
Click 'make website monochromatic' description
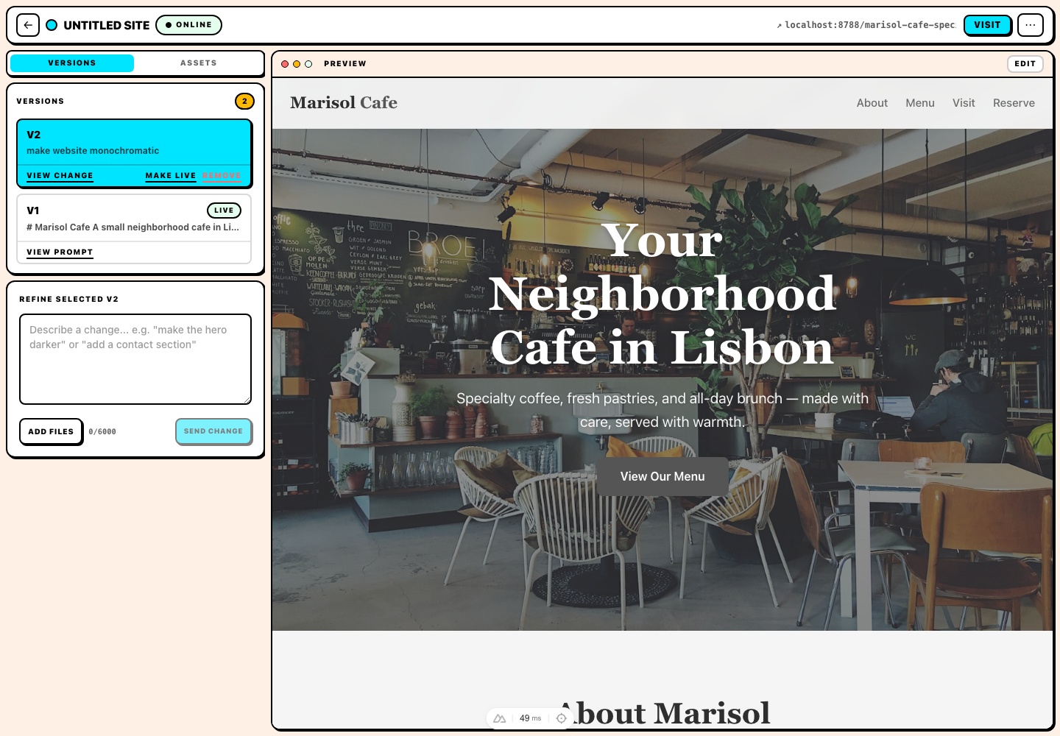(x=93, y=151)
